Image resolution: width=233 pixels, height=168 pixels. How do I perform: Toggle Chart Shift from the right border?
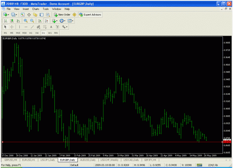[46, 21]
